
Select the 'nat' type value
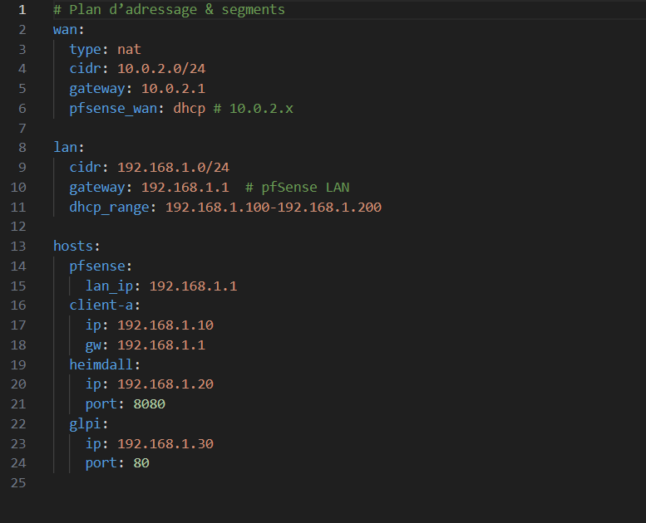tap(129, 49)
